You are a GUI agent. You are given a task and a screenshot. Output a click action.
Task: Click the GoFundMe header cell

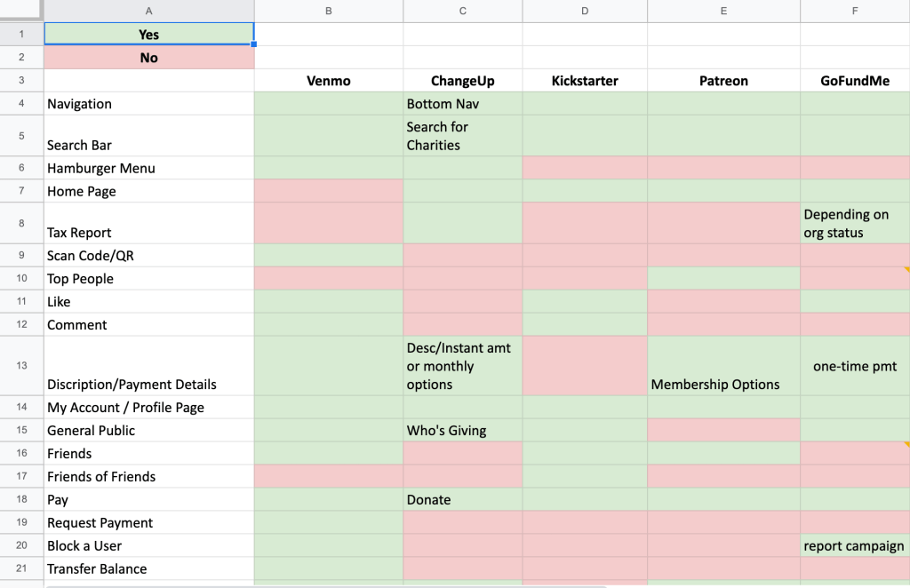pyautogui.click(x=854, y=81)
